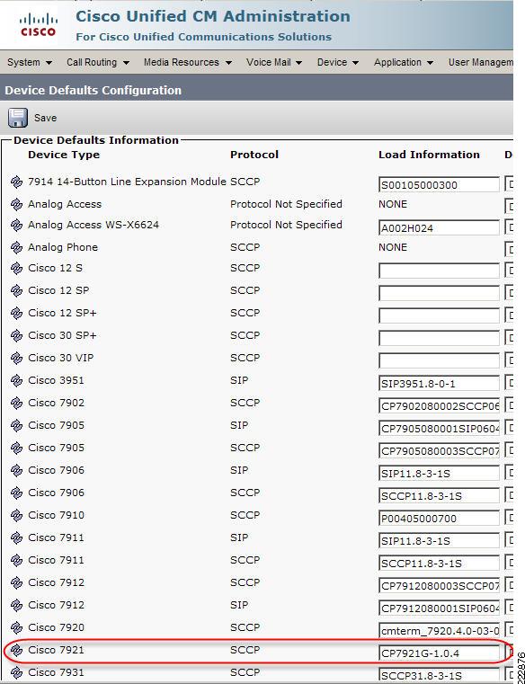
Task: Click the device icon beside Cisco 7921
Action: [x=16, y=650]
